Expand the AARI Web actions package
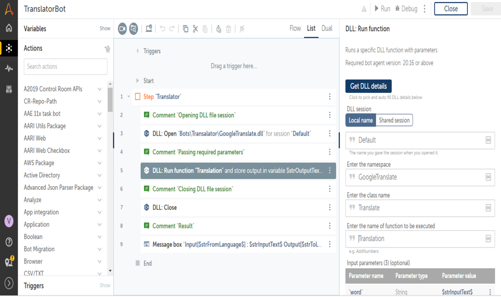 tap(99, 138)
